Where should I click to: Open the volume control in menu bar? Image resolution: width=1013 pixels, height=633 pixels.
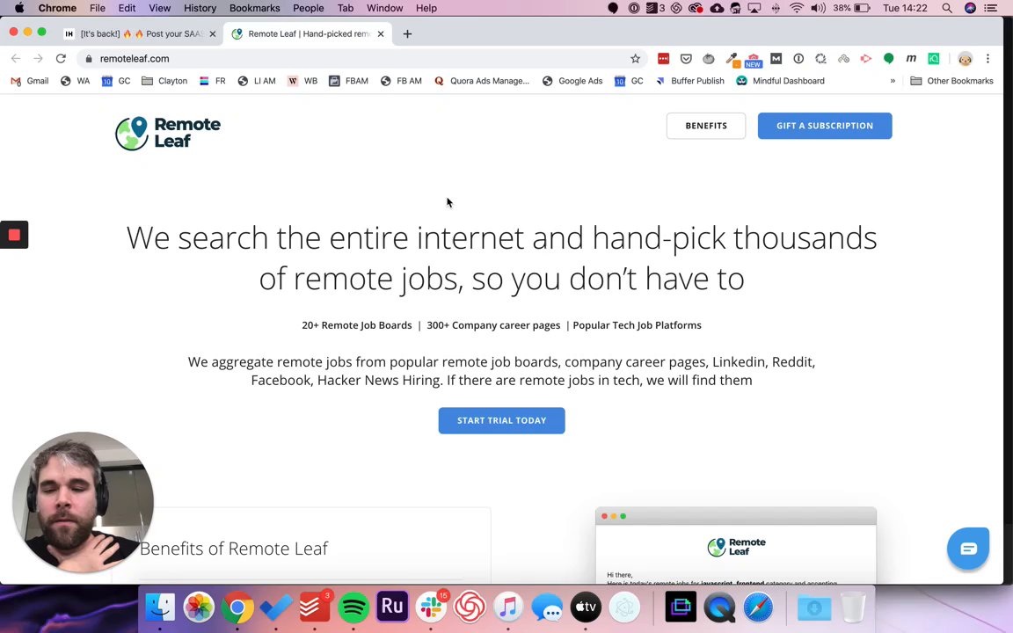pos(818,9)
